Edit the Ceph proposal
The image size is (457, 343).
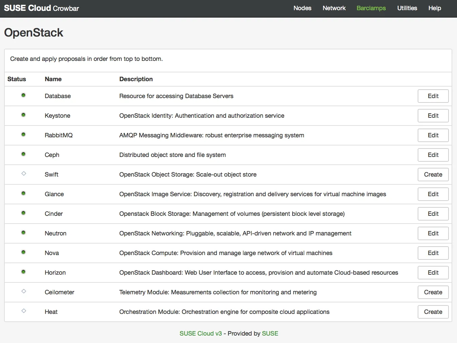433,155
